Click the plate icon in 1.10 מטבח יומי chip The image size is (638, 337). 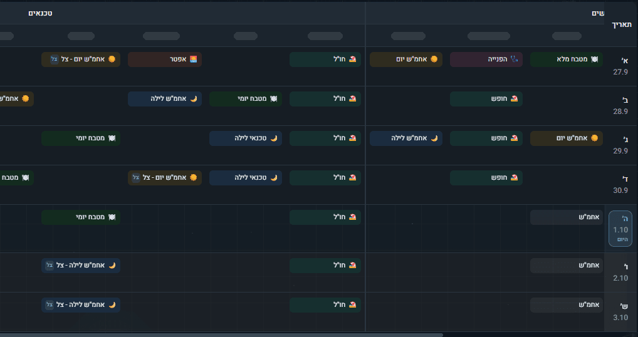[112, 217]
